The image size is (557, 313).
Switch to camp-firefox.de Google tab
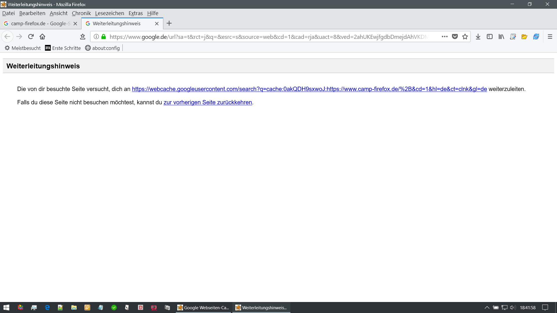pos(41,23)
